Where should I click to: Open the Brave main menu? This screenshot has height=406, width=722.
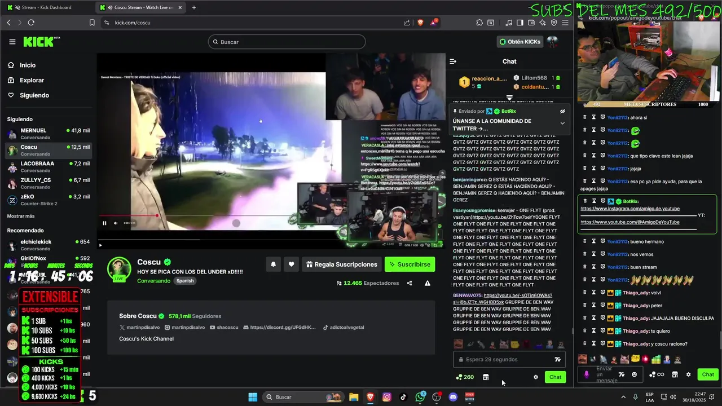click(565, 23)
